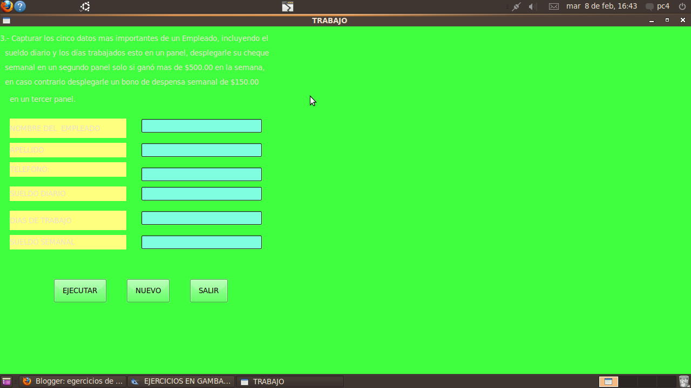Click the SALIR button

click(208, 290)
